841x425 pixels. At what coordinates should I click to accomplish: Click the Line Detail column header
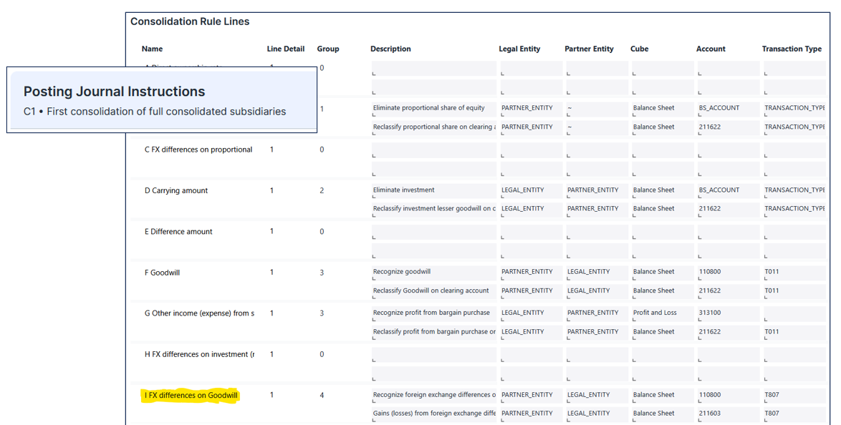click(285, 49)
